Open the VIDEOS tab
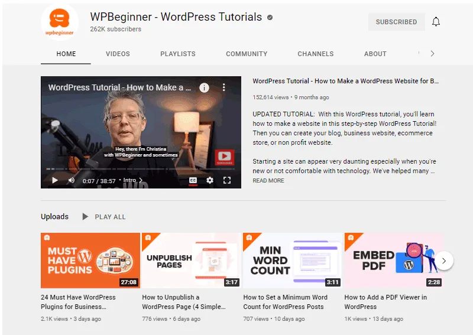The width and height of the screenshot is (473, 335). pos(118,54)
